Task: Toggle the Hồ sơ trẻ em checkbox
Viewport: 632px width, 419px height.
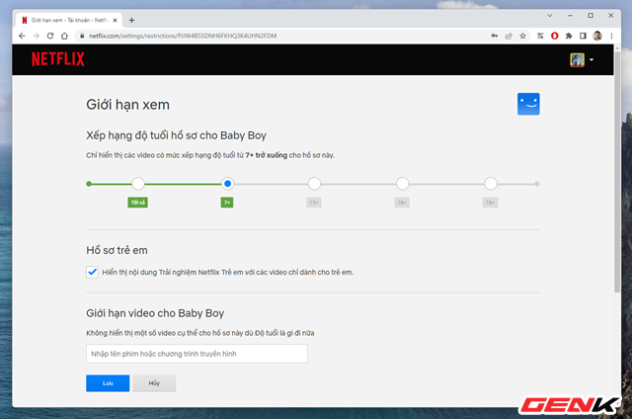Action: 92,272
